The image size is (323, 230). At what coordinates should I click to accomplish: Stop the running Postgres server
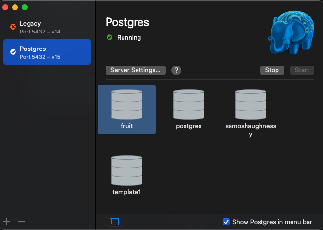pos(272,70)
